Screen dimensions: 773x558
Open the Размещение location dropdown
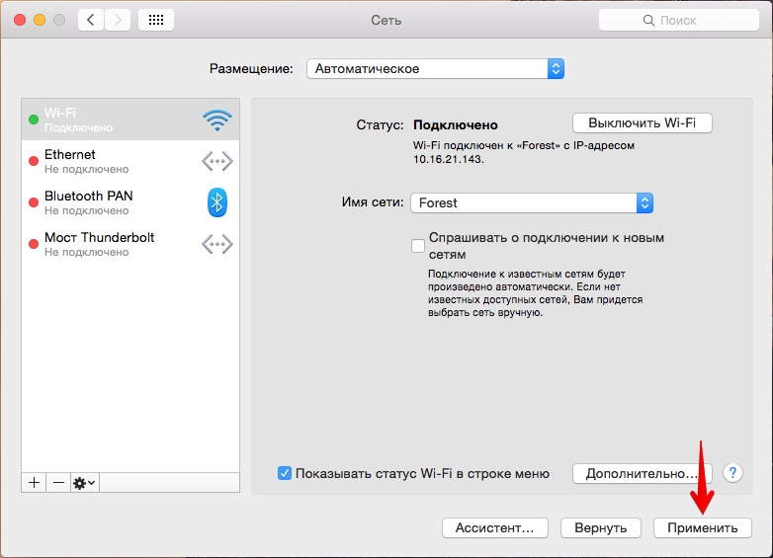coord(435,69)
